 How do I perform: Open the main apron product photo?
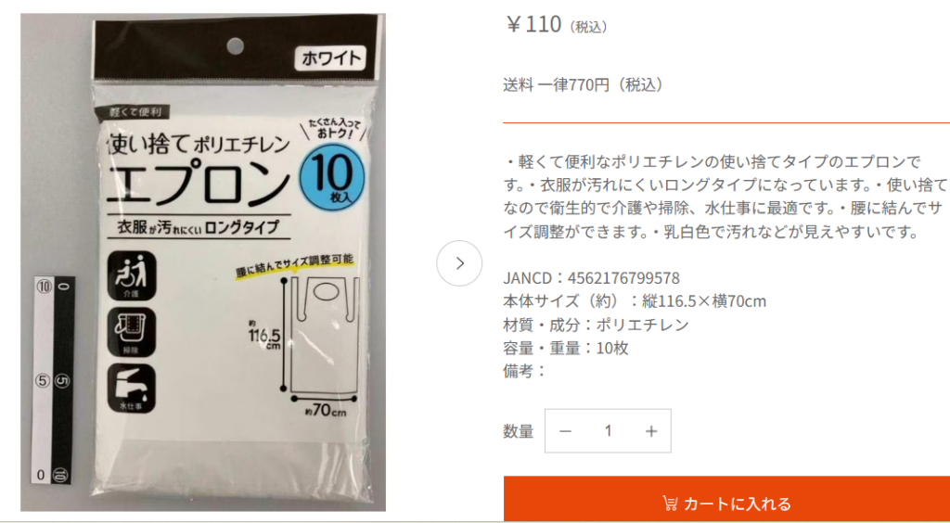coord(203,262)
